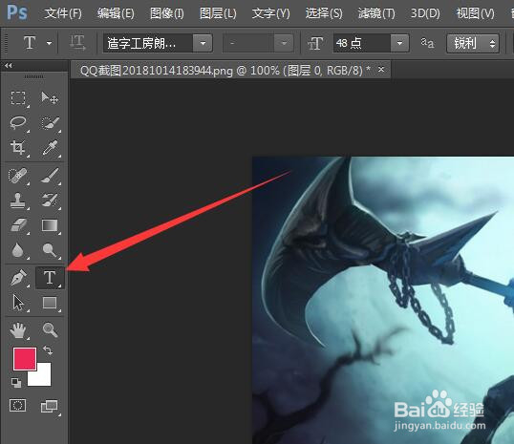Select the Dodge tool

tap(50, 250)
